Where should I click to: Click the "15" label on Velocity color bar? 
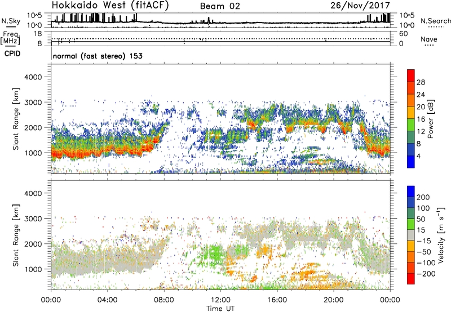coord(421,230)
